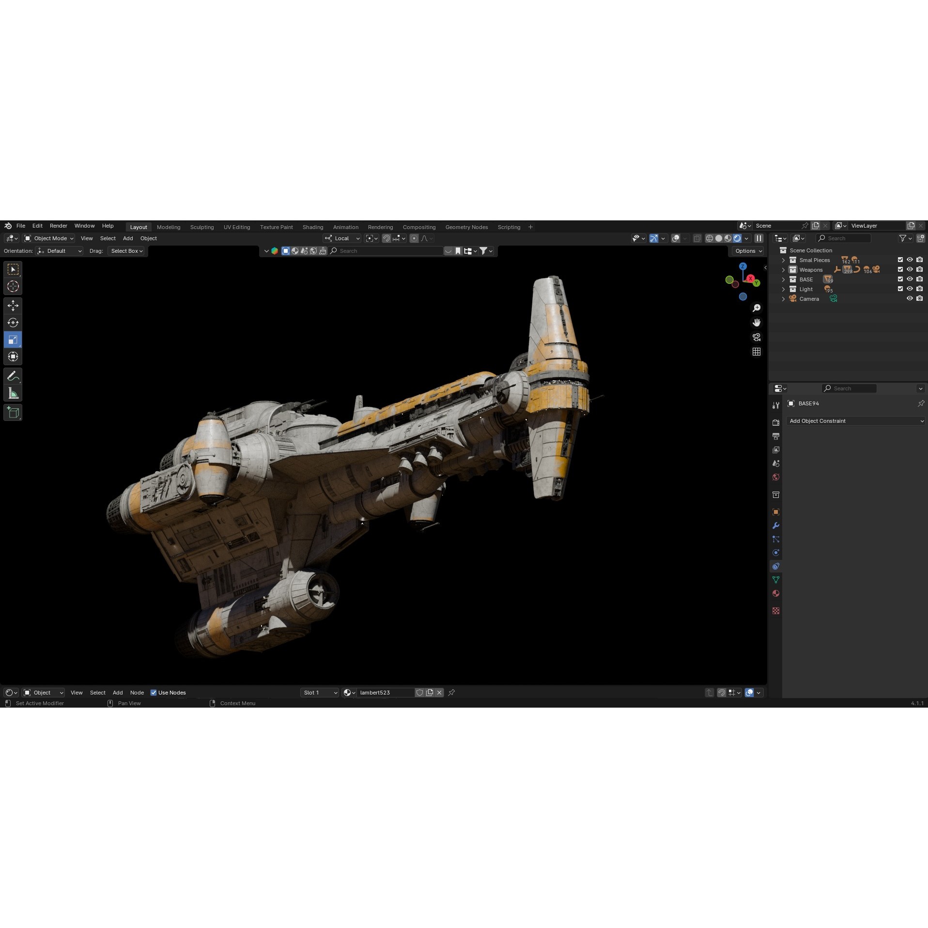Click the blue Z axis on navigation gizmo
This screenshot has height=928, width=928.
pos(743,266)
